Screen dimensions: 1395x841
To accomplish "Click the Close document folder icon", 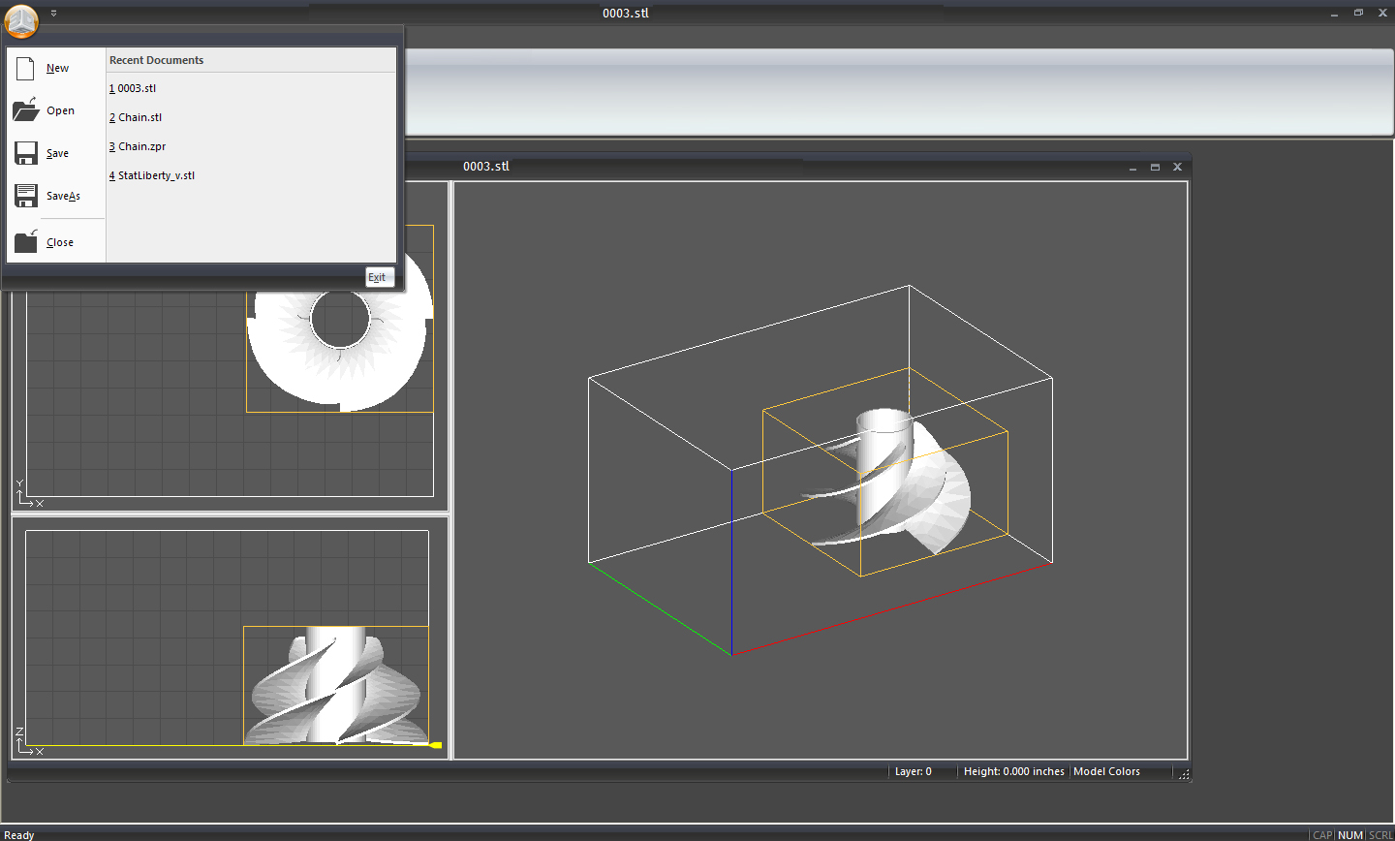I will 26,242.
